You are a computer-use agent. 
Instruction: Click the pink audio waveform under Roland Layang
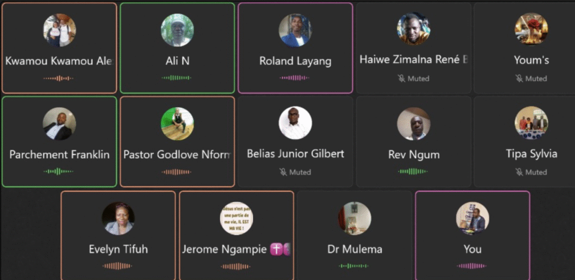(294, 77)
